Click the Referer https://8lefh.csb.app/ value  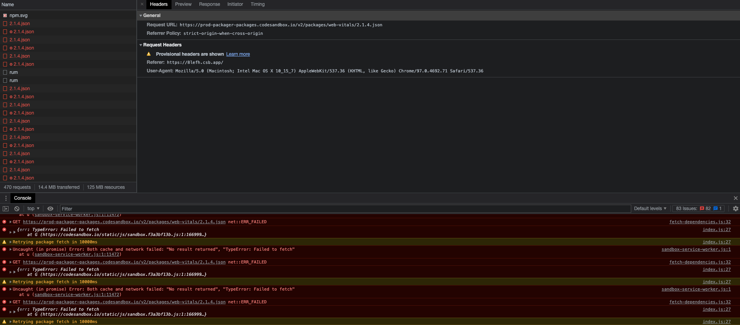[195, 62]
